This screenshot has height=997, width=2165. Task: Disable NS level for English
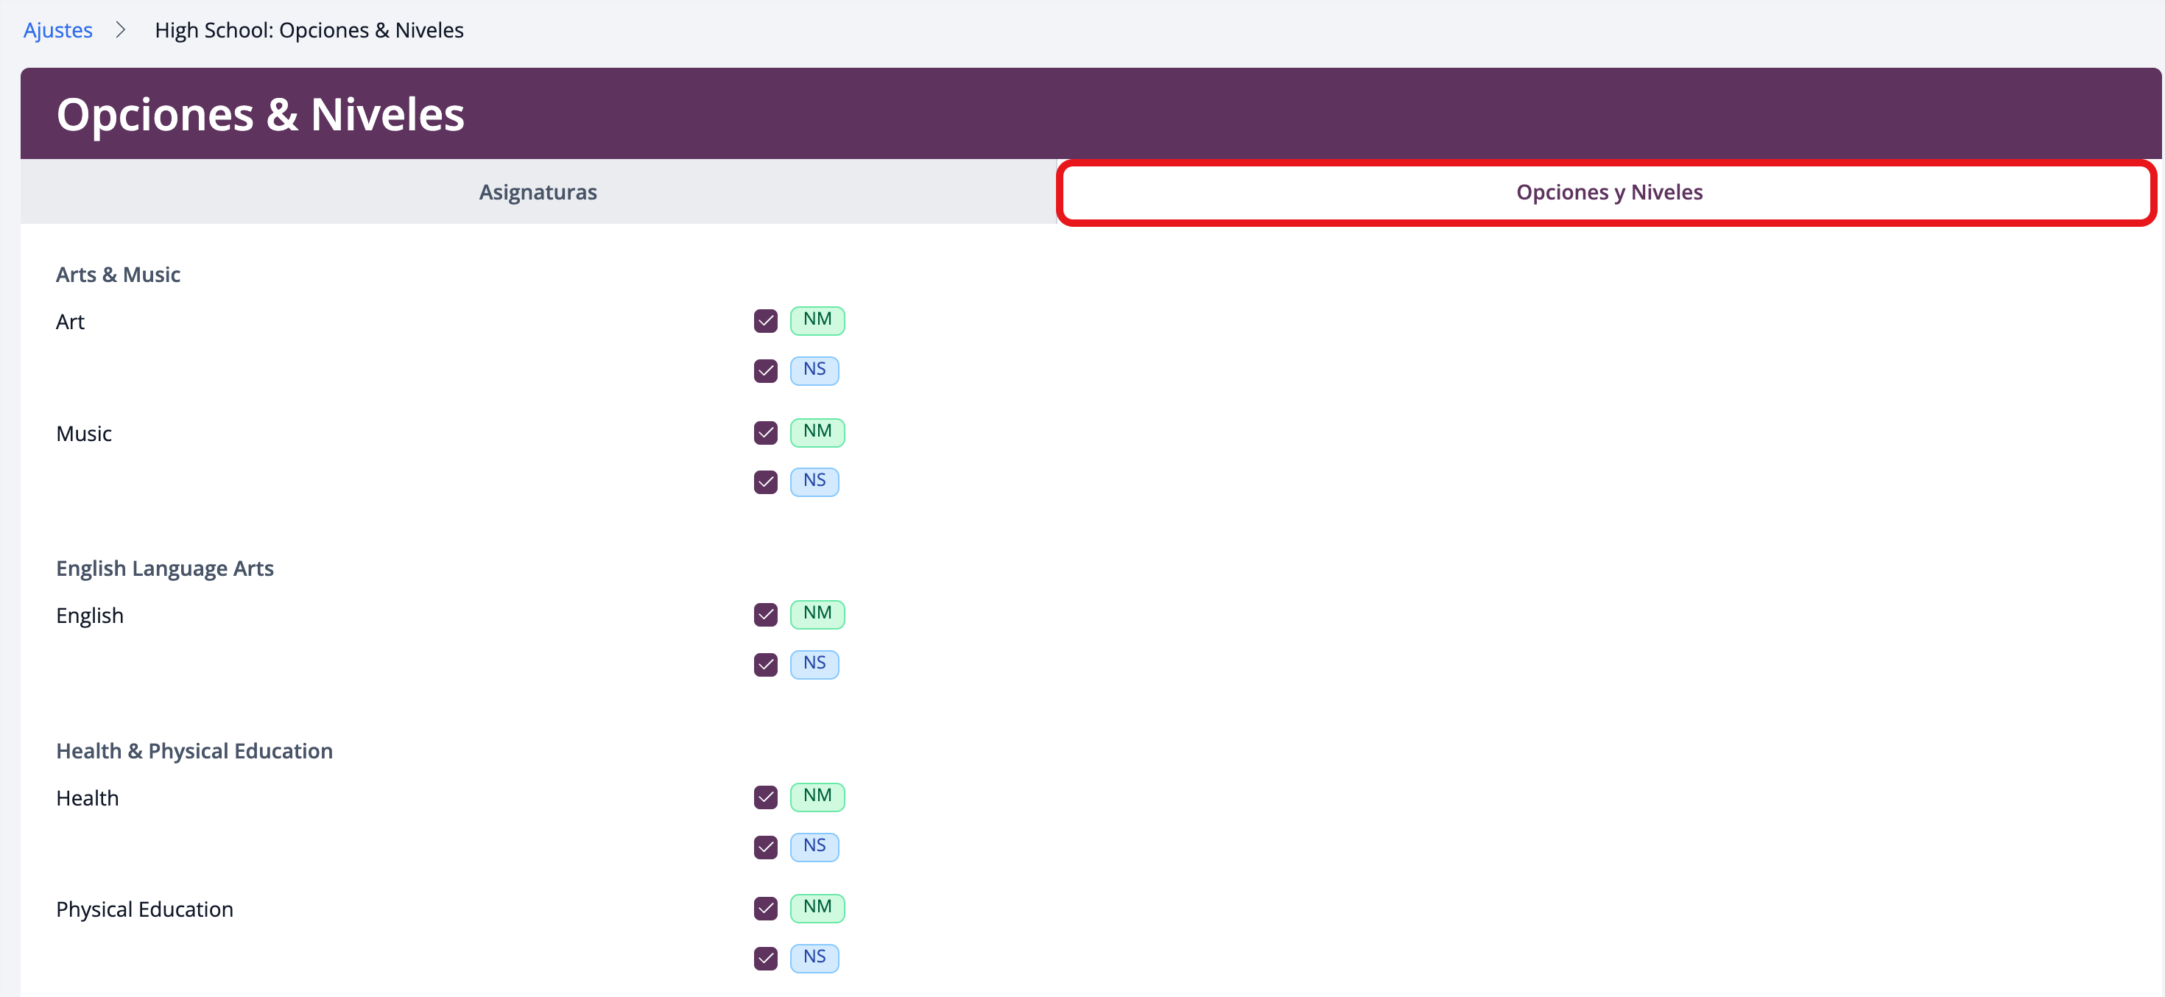point(765,665)
